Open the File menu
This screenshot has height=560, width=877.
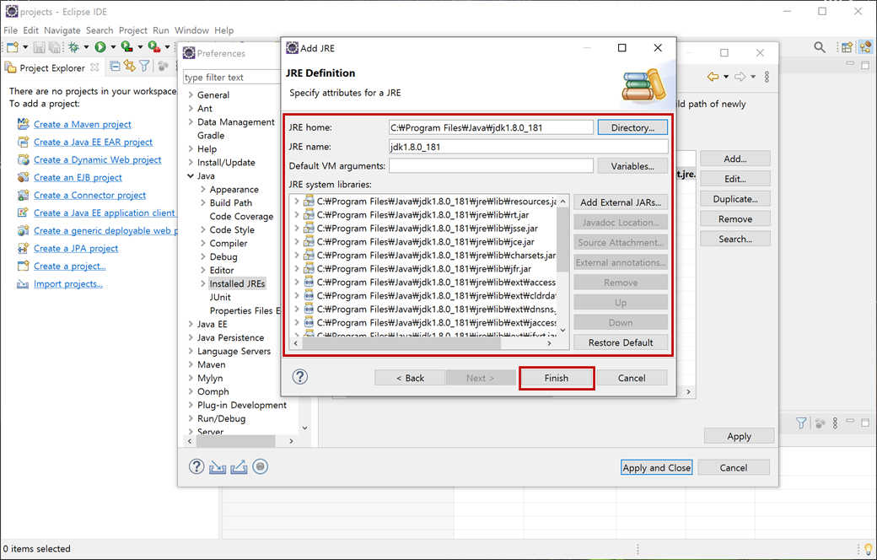pyautogui.click(x=11, y=30)
